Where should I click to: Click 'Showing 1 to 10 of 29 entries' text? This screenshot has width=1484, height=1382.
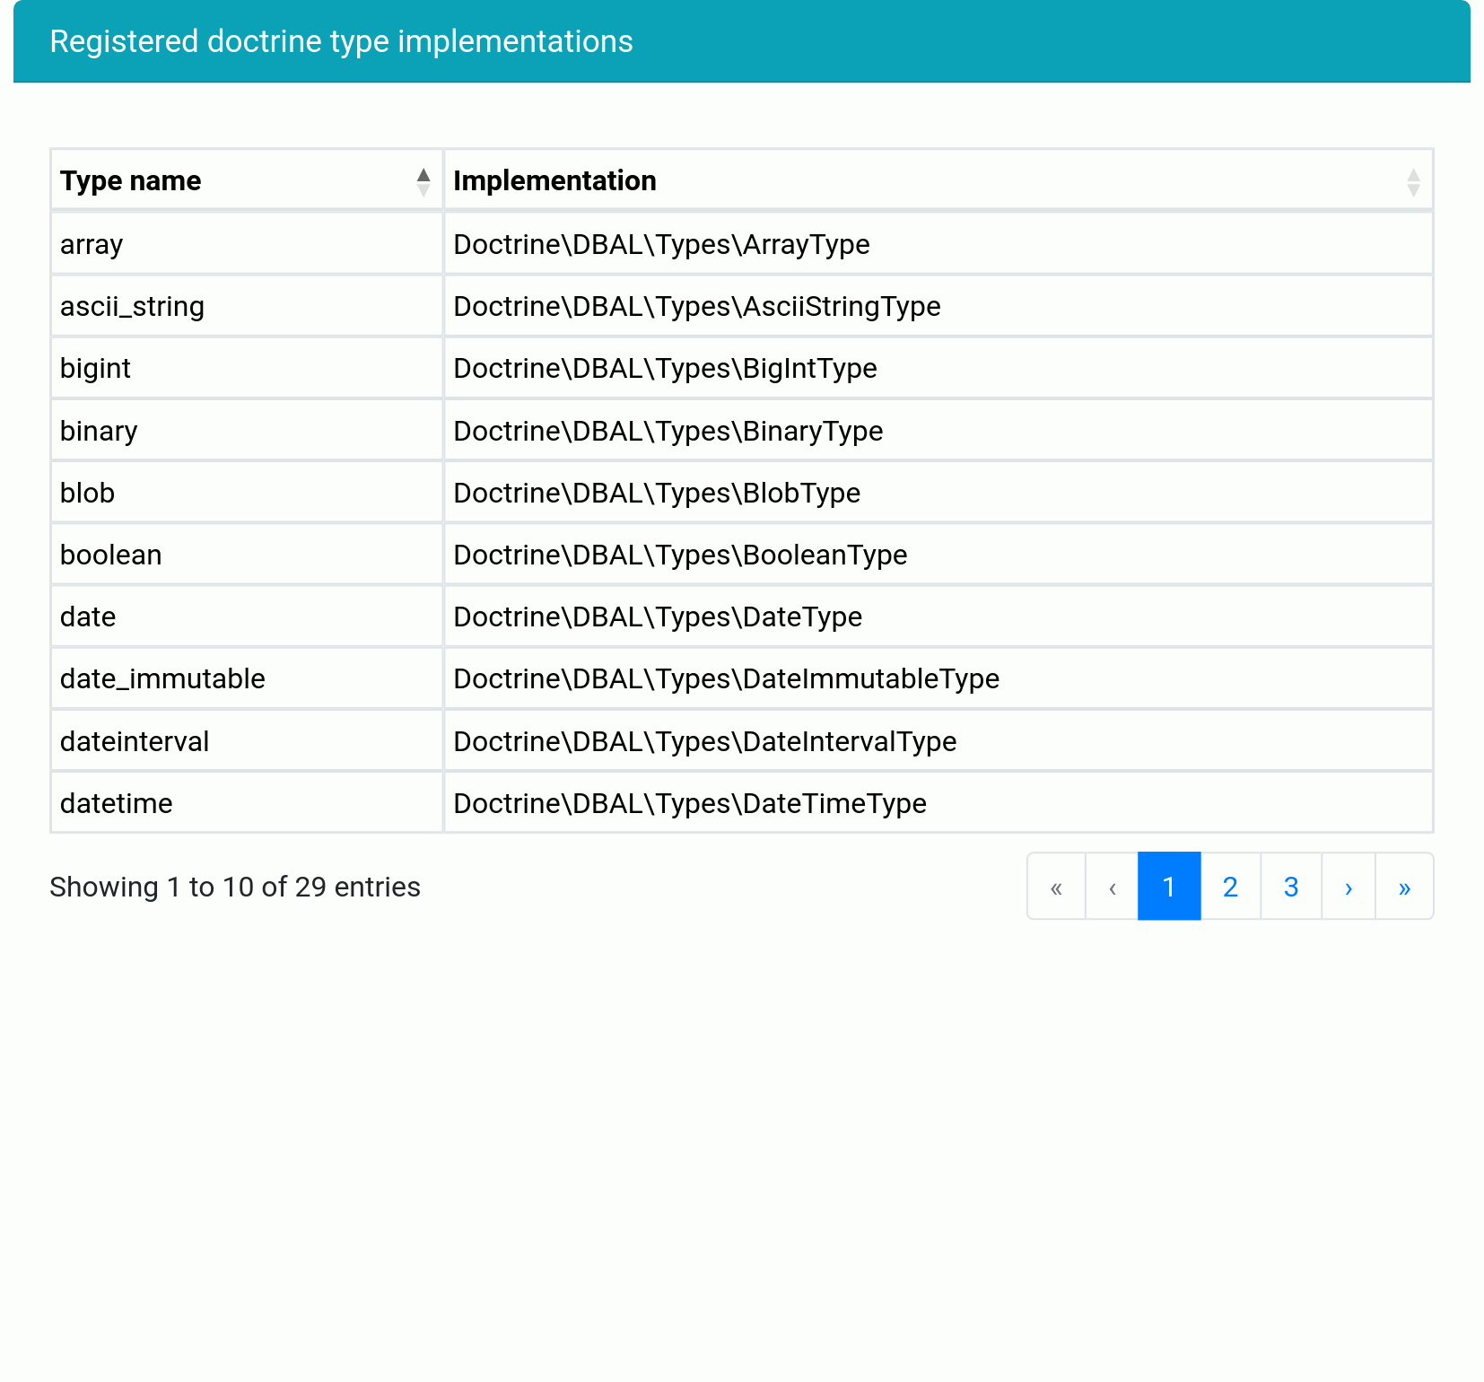pos(235,887)
